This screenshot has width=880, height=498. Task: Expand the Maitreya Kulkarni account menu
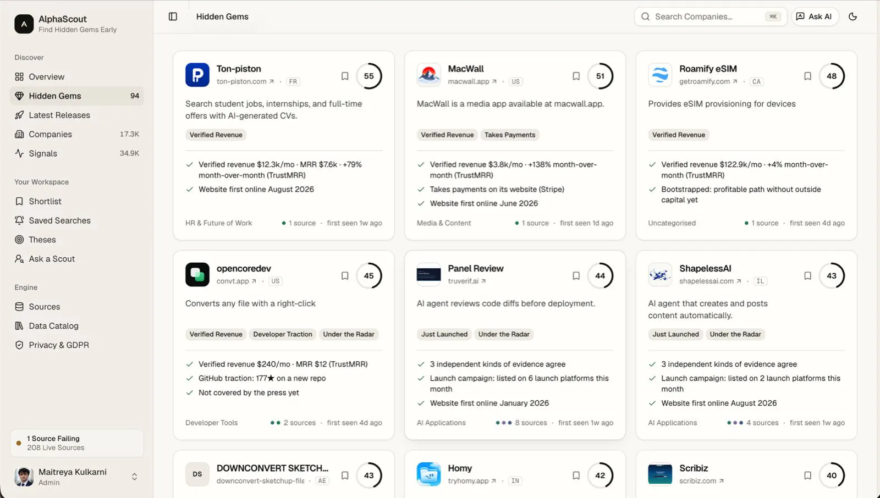coord(76,477)
